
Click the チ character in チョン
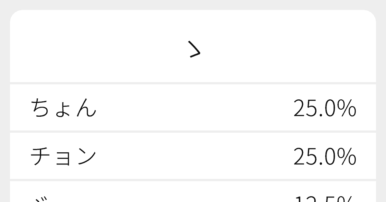pyautogui.click(x=41, y=156)
